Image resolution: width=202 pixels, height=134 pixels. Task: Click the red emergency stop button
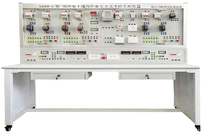click(x=103, y=58)
